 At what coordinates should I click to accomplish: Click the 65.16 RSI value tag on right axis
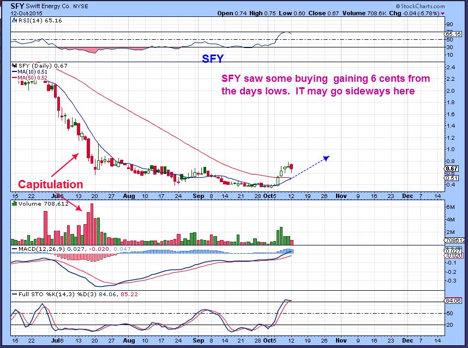[x=453, y=34]
